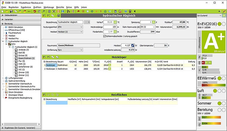This screenshot has width=227, height=131.
Task: Click the Heizkreislänge 100 input field
Action: click(110, 27)
